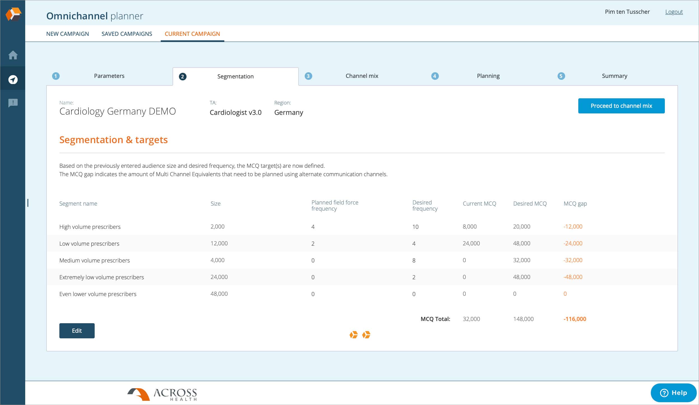The width and height of the screenshot is (699, 405).
Task: Select the Medium volume prescribers row name
Action: (95, 260)
